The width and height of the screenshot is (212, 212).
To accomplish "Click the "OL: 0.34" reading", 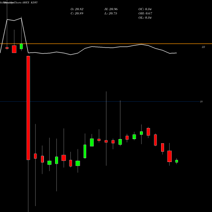I will (x=145, y=18).
